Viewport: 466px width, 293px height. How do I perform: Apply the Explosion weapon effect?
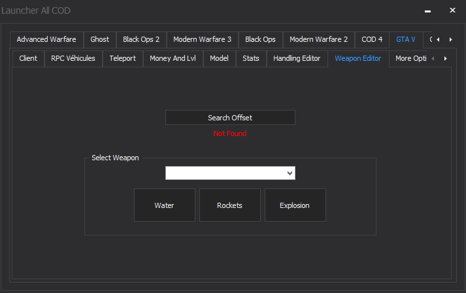[x=295, y=205]
